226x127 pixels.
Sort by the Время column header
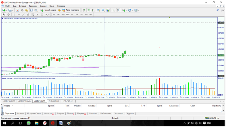pos(51,106)
